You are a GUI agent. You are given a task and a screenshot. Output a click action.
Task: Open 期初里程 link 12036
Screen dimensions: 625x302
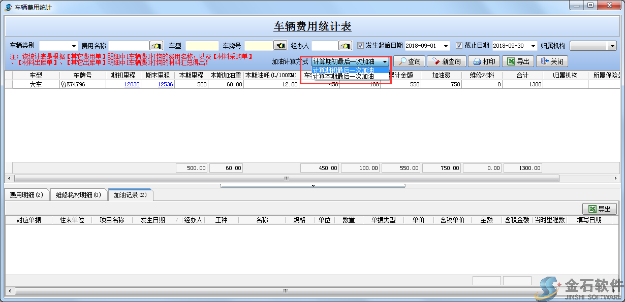(132, 85)
